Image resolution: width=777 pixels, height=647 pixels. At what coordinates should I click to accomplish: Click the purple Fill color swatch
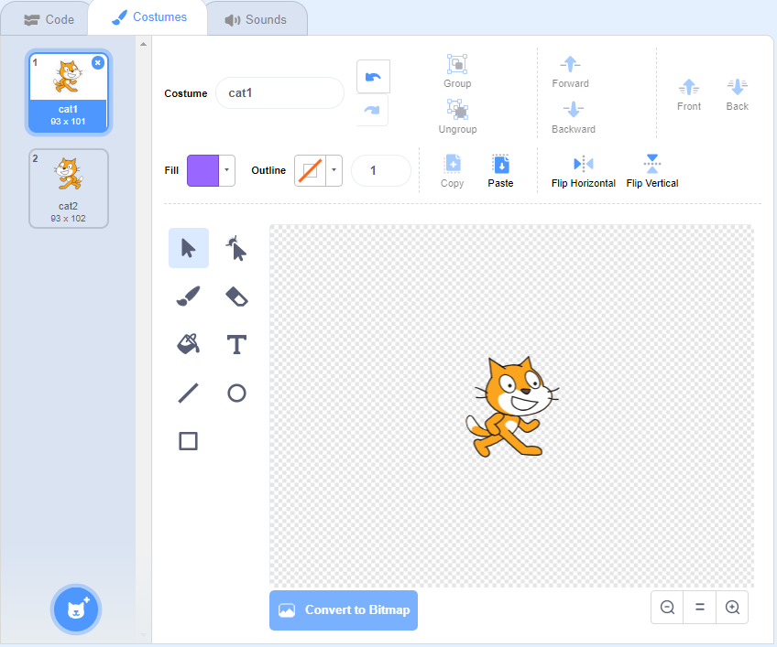coord(202,170)
